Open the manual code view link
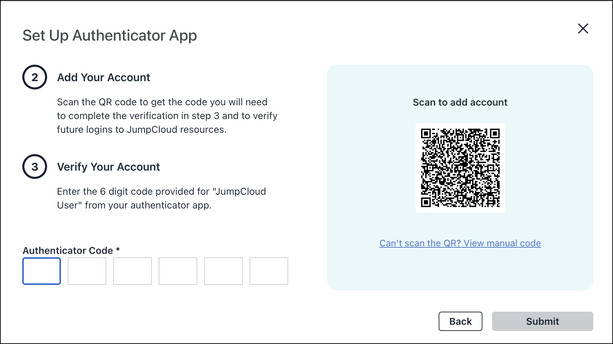Image resolution: width=613 pixels, height=344 pixels. pyautogui.click(x=460, y=243)
